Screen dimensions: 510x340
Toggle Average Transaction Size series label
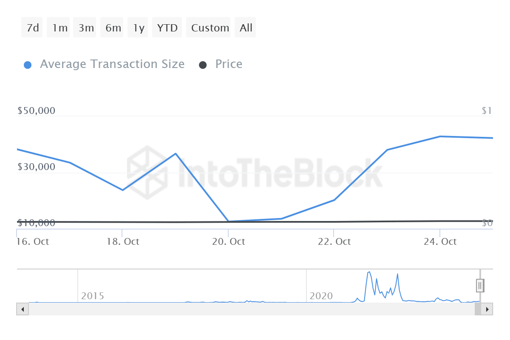coord(112,64)
